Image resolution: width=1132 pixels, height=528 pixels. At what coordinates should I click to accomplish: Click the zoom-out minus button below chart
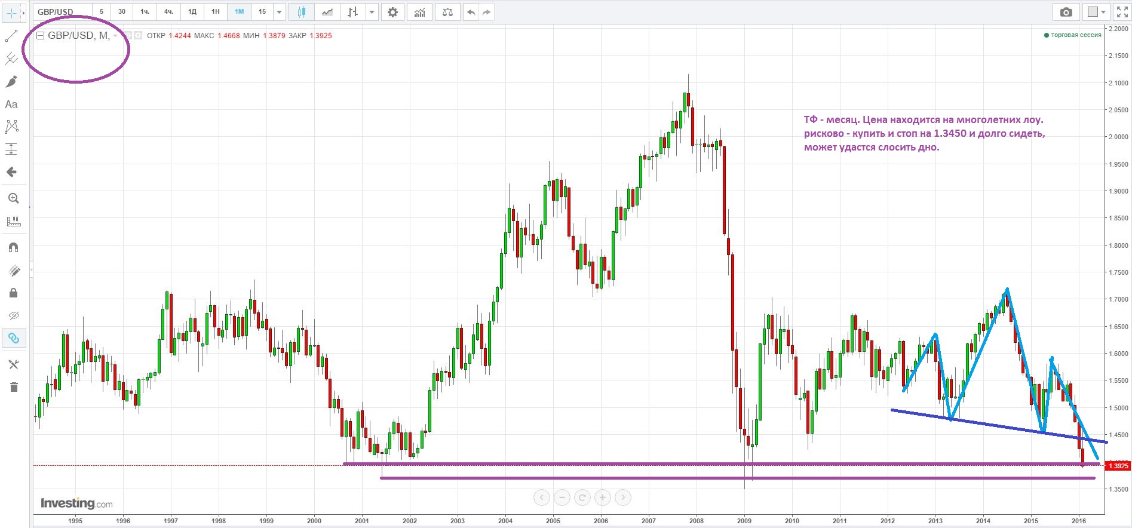point(562,498)
